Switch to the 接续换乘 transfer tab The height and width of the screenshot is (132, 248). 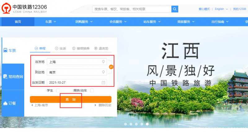pos(81,48)
